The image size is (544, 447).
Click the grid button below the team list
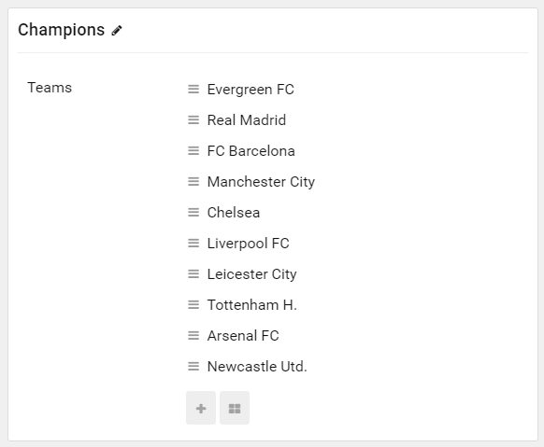pos(235,408)
